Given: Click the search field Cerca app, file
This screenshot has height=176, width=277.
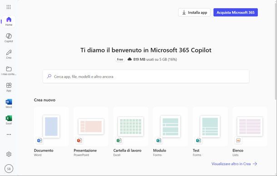Looking at the screenshot, I should pyautogui.click(x=146, y=76).
